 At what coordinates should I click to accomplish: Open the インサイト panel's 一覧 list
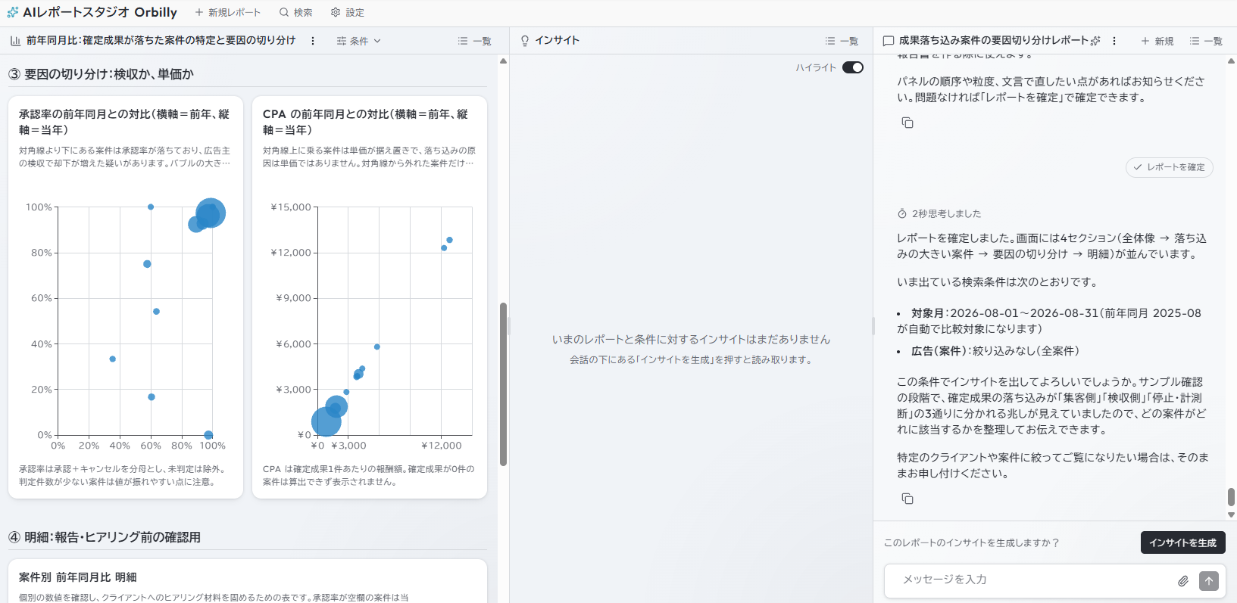pyautogui.click(x=842, y=41)
